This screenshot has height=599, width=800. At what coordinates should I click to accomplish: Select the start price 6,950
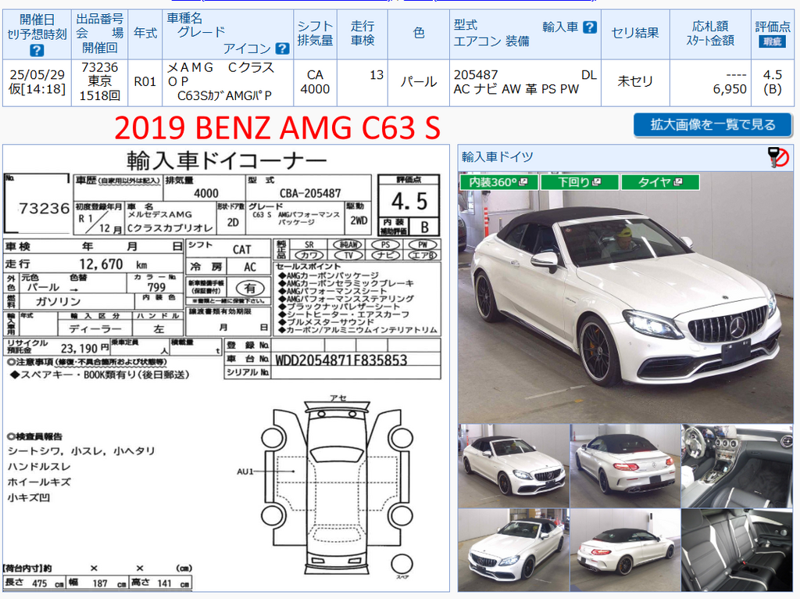(730, 89)
